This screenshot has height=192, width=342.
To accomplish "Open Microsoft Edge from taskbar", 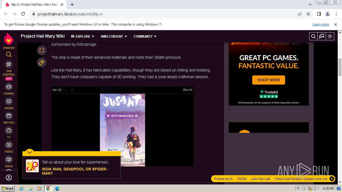I will pyautogui.click(x=57, y=189).
